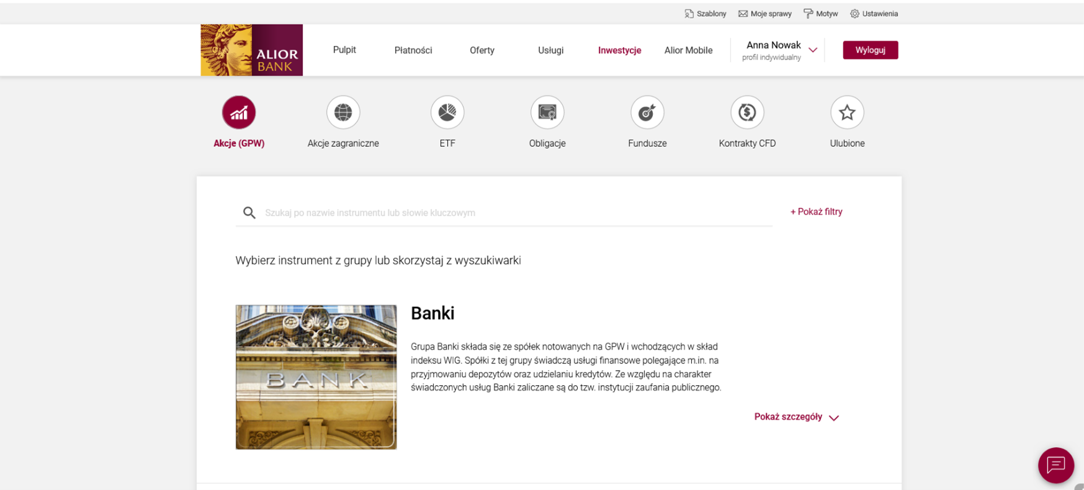Open Kontrakty CFD dollar icon
This screenshot has width=1084, height=490.
pyautogui.click(x=747, y=112)
